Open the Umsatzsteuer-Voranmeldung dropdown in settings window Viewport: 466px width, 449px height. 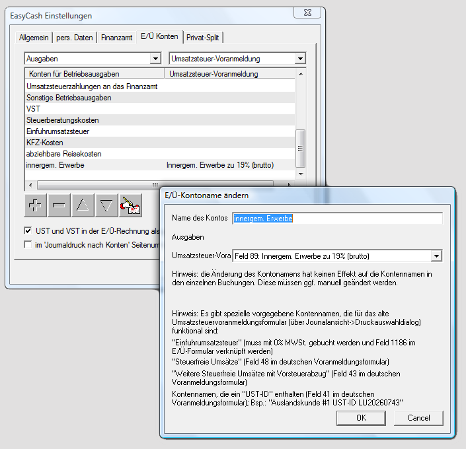(x=300, y=59)
